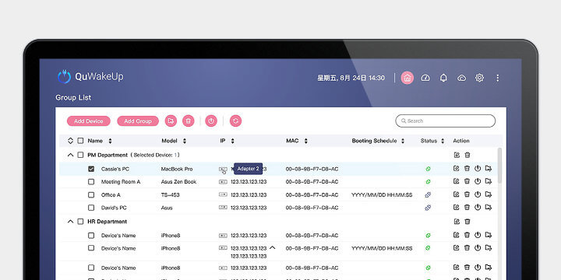Click the Group List heading
The width and height of the screenshot is (561, 280).
point(73,97)
